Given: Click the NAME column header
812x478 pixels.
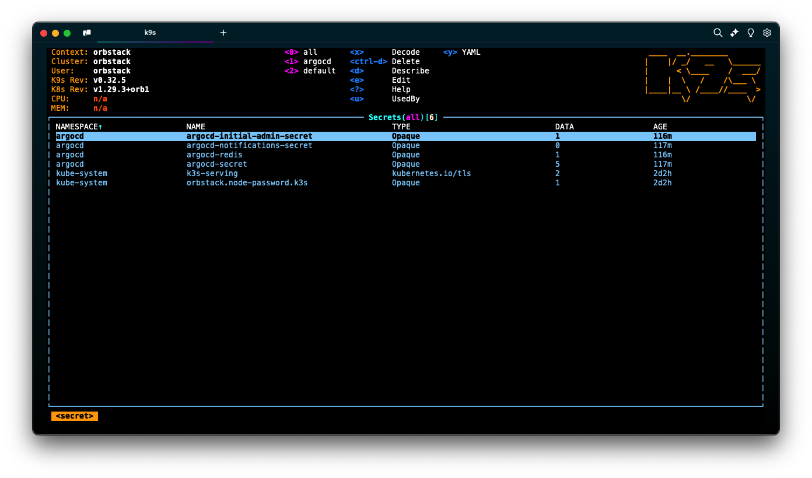Looking at the screenshot, I should click(x=196, y=126).
